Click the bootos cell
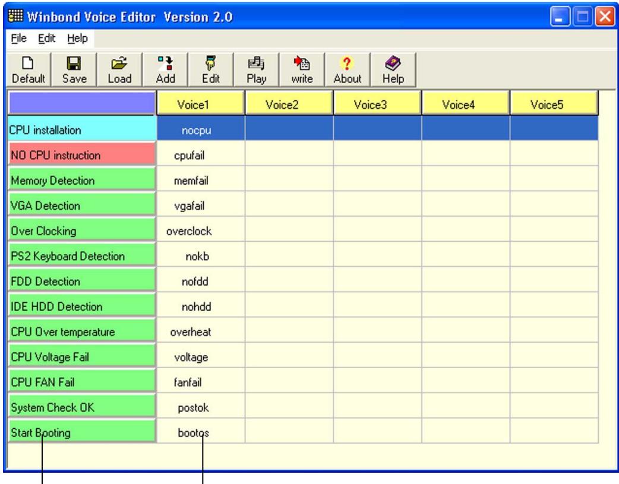This screenshot has width=619, height=484. [x=201, y=431]
